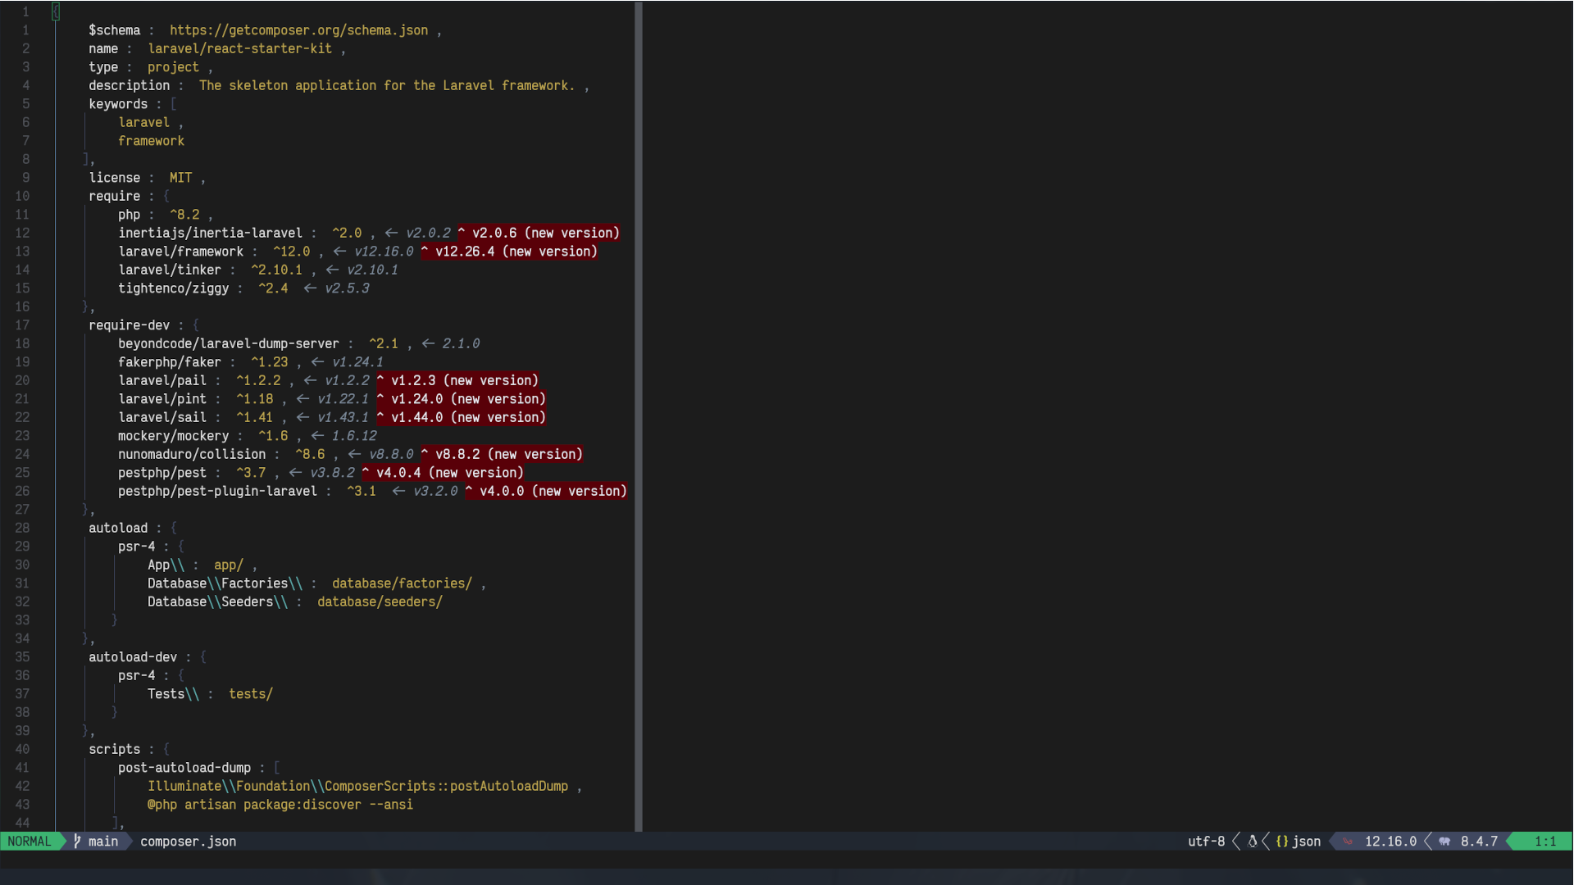This screenshot has width=1574, height=885.
Task: Click the v4.0.0 annotation for pest-plugin-laravel
Action: pyautogui.click(x=502, y=492)
